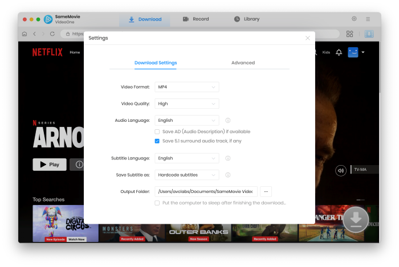
Task: Close the Settings dialog
Action: click(x=308, y=38)
